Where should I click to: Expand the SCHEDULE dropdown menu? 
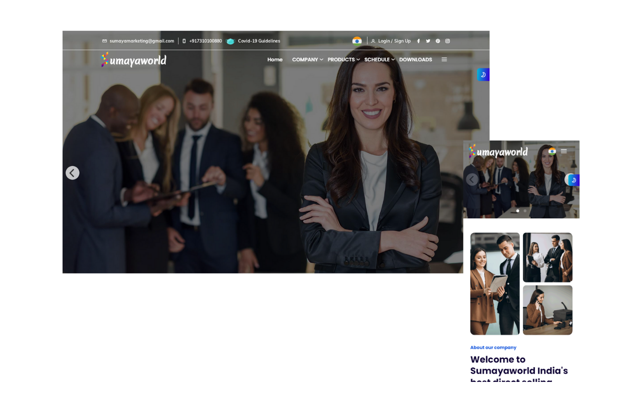tap(379, 60)
